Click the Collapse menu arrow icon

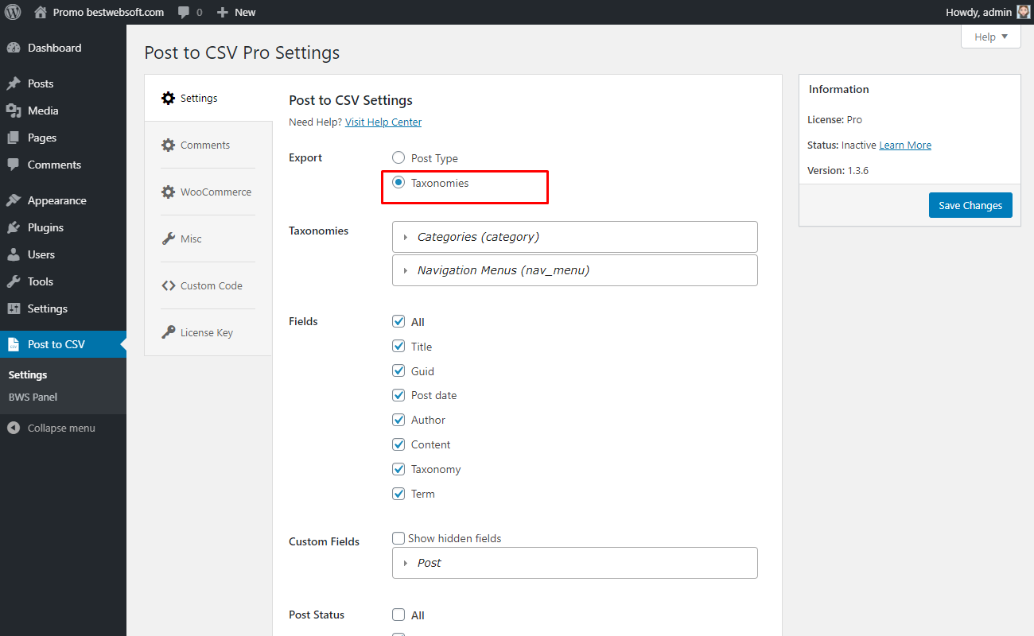tap(14, 428)
